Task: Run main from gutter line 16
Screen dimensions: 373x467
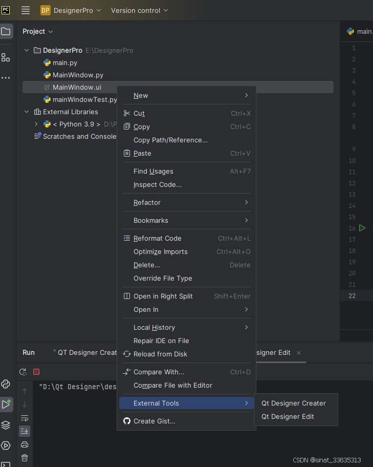Action: pyautogui.click(x=362, y=228)
